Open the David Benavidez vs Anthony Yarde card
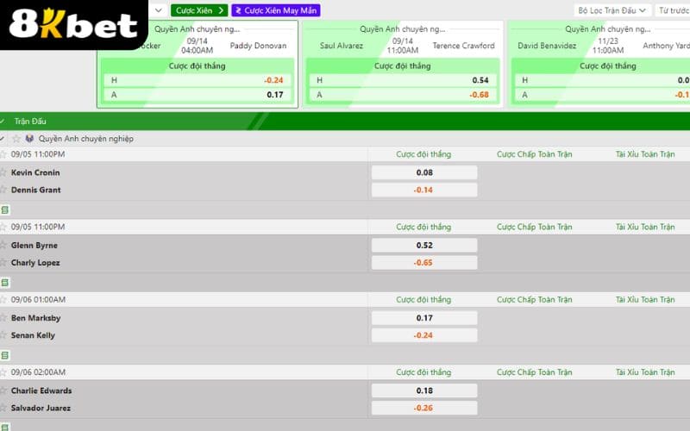Image resolution: width=690 pixels, height=431 pixels. click(x=600, y=45)
